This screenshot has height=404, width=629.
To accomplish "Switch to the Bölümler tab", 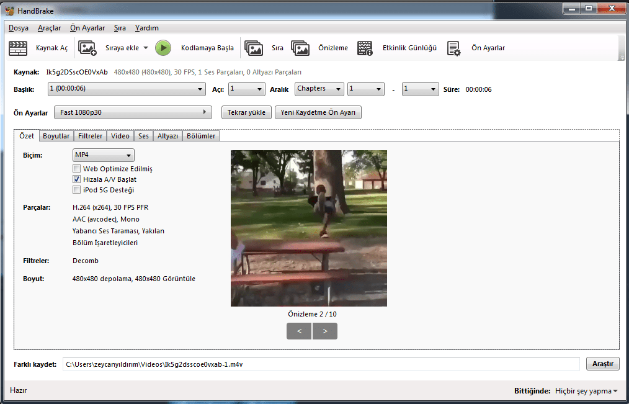I will pyautogui.click(x=201, y=136).
